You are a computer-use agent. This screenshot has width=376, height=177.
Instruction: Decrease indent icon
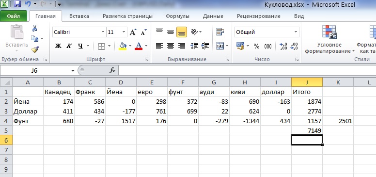tap(194, 46)
